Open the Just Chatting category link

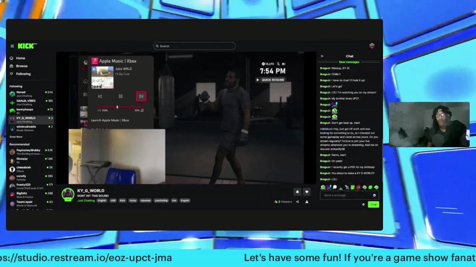[x=86, y=201]
